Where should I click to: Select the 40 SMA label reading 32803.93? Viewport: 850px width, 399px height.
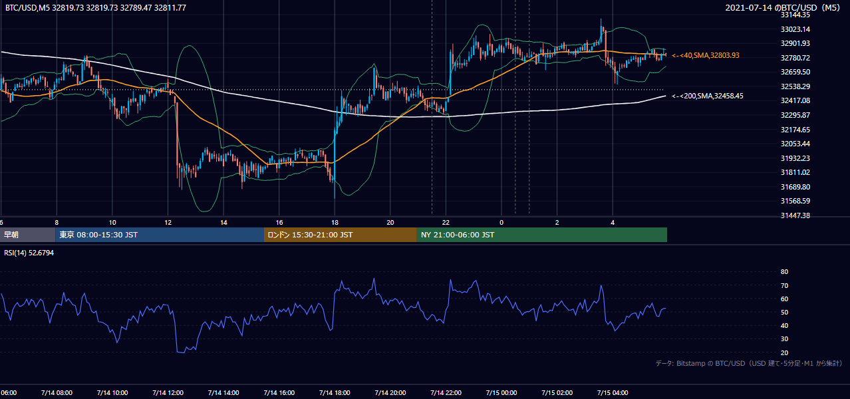[706, 55]
